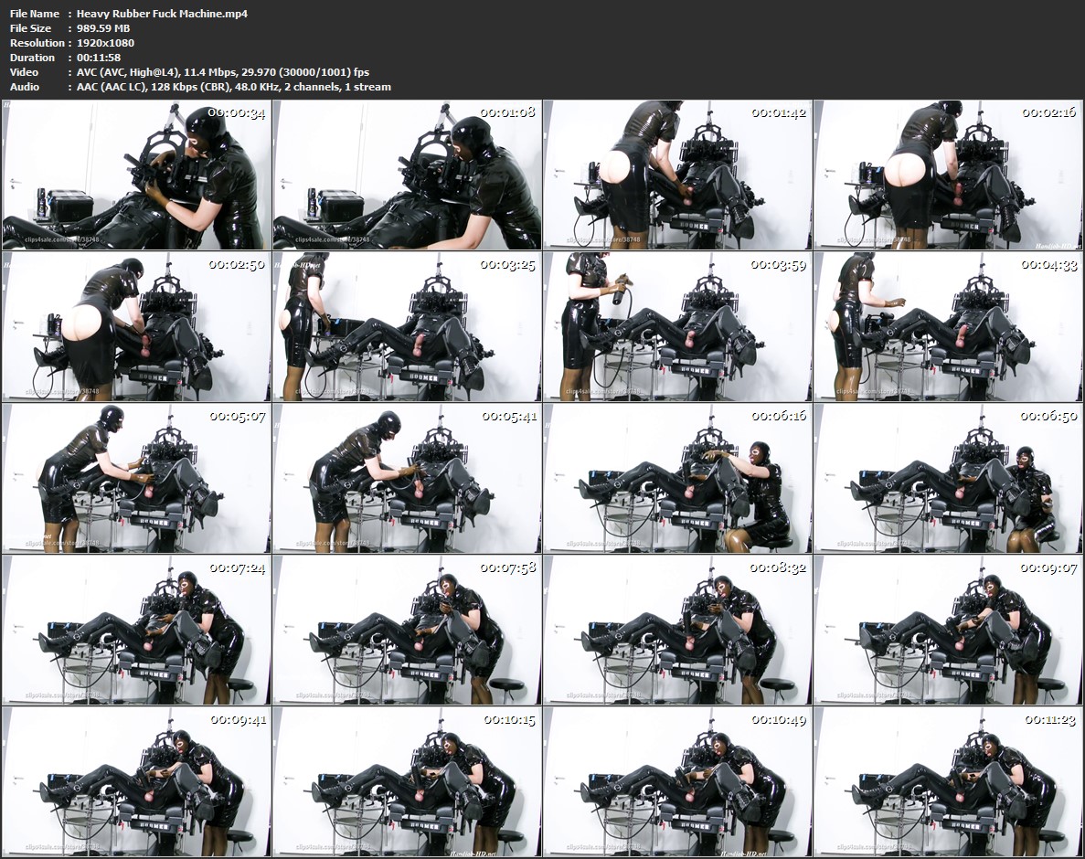This screenshot has height=859, width=1085.
Task: Select the thumbnail at 00:03:25
Action: pyautogui.click(x=408, y=325)
